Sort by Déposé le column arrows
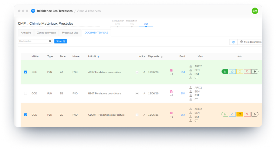 coord(162,57)
